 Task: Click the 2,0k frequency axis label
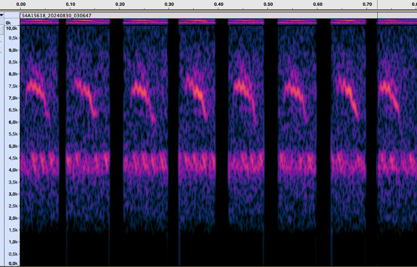point(13,218)
